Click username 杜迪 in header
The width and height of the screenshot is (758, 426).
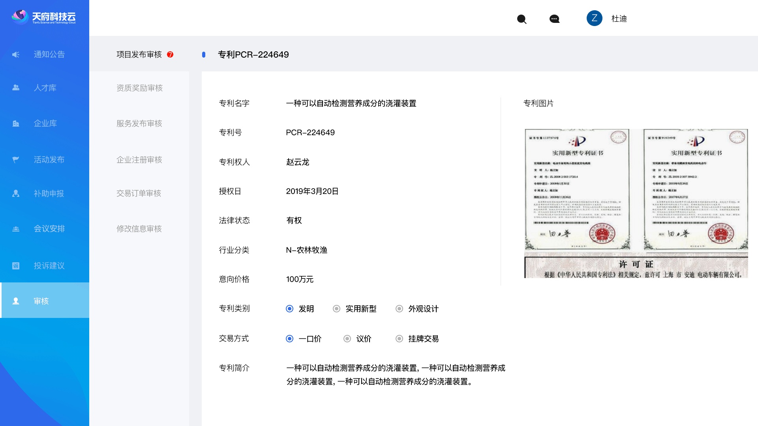click(x=619, y=19)
